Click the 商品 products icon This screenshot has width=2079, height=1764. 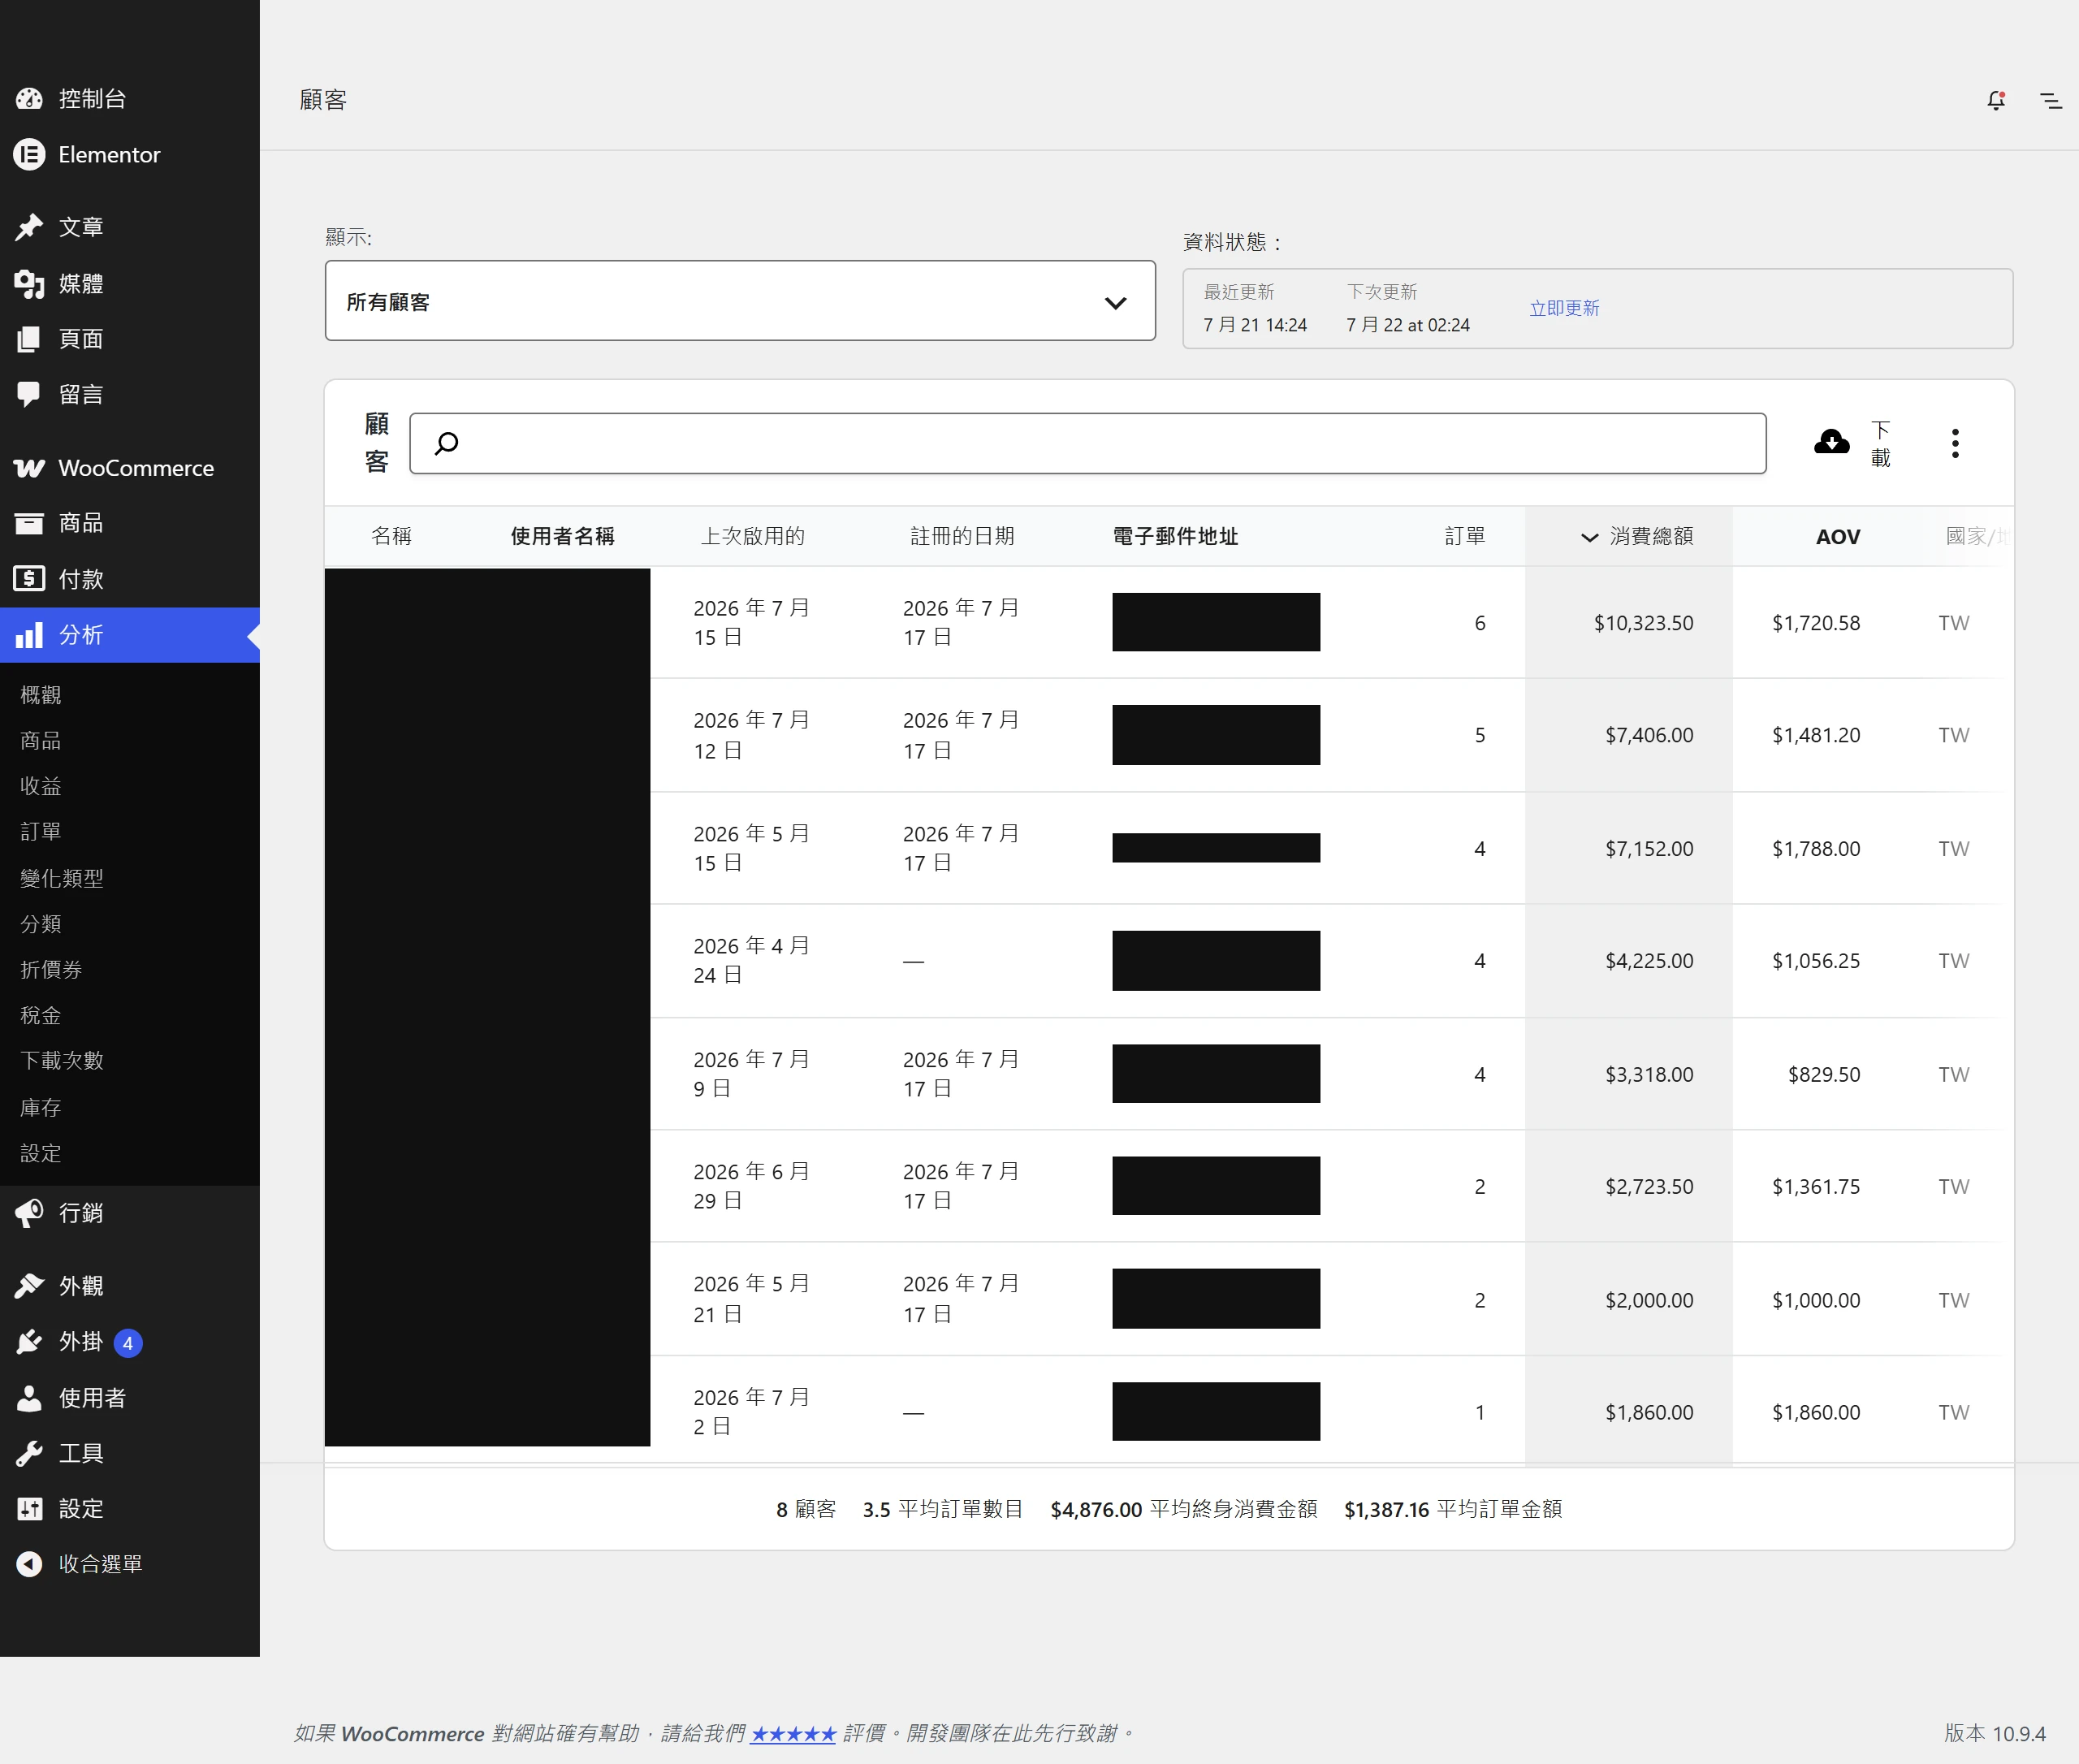click(29, 523)
